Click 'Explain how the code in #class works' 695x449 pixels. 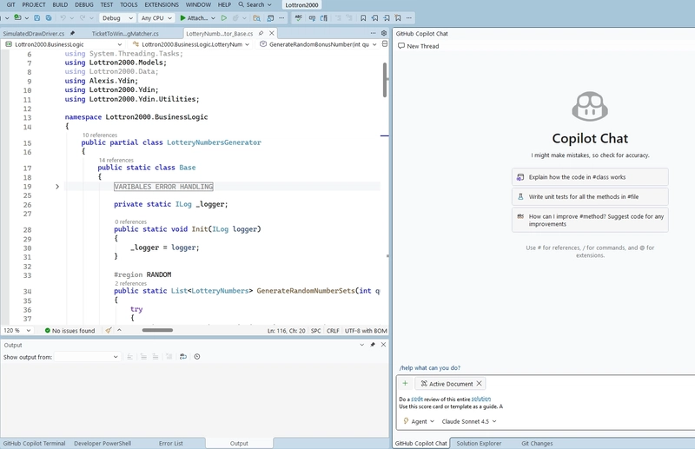pyautogui.click(x=590, y=176)
